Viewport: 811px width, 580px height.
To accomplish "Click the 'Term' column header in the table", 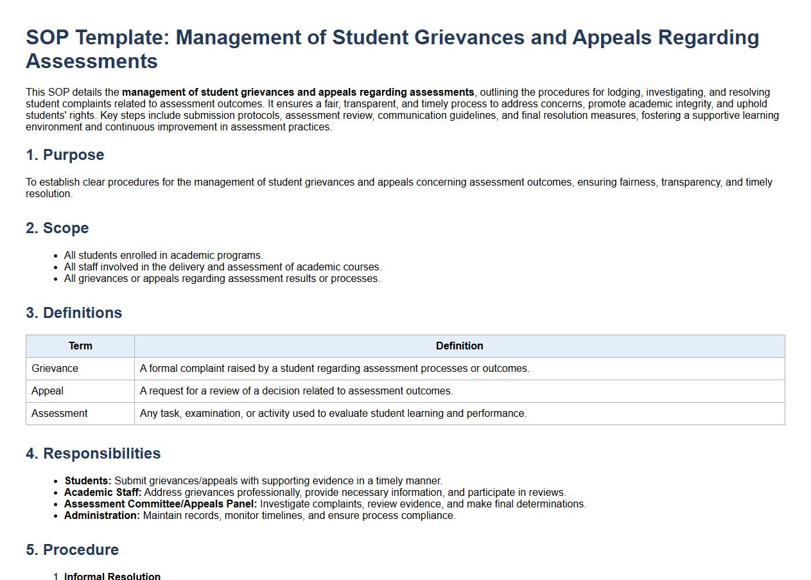I will 80,346.
